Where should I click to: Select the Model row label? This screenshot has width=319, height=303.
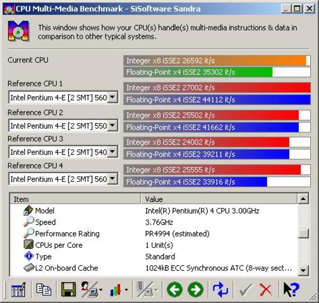pos(45,211)
